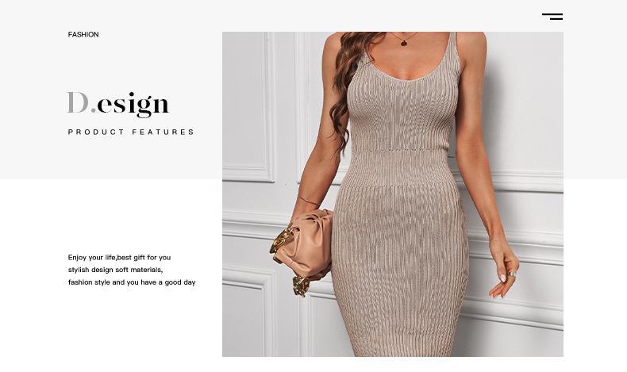Image resolution: width=627 pixels, height=372 pixels.
Task: Select 'Enjoy your life,best gift' text line
Action: click(x=119, y=258)
